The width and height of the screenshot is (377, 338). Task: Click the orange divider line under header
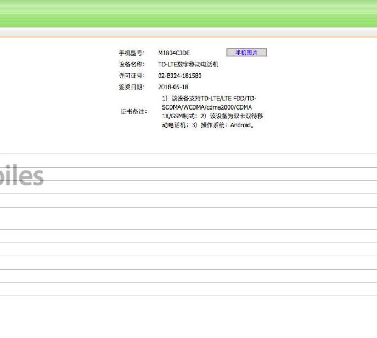(x=188, y=37)
